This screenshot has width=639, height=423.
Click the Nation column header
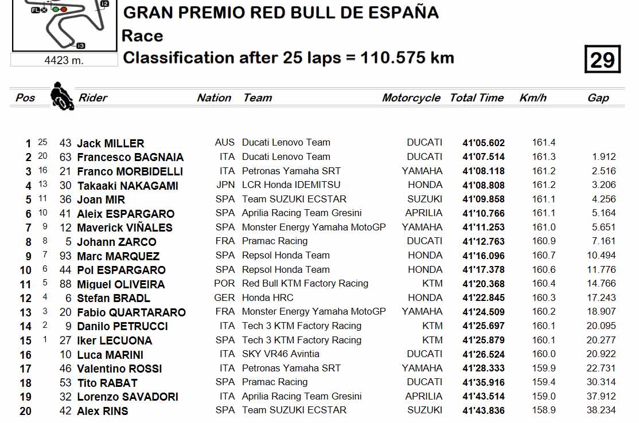coord(214,97)
